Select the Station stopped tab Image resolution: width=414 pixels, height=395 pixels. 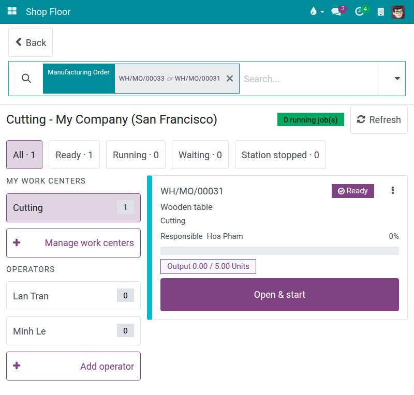280,155
